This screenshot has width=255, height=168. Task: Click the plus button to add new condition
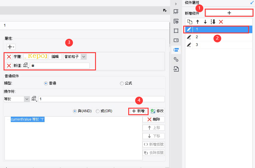tap(229, 13)
